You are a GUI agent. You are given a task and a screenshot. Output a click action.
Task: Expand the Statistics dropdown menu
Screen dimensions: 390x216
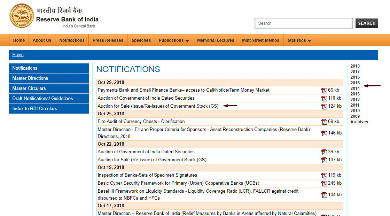point(299,40)
